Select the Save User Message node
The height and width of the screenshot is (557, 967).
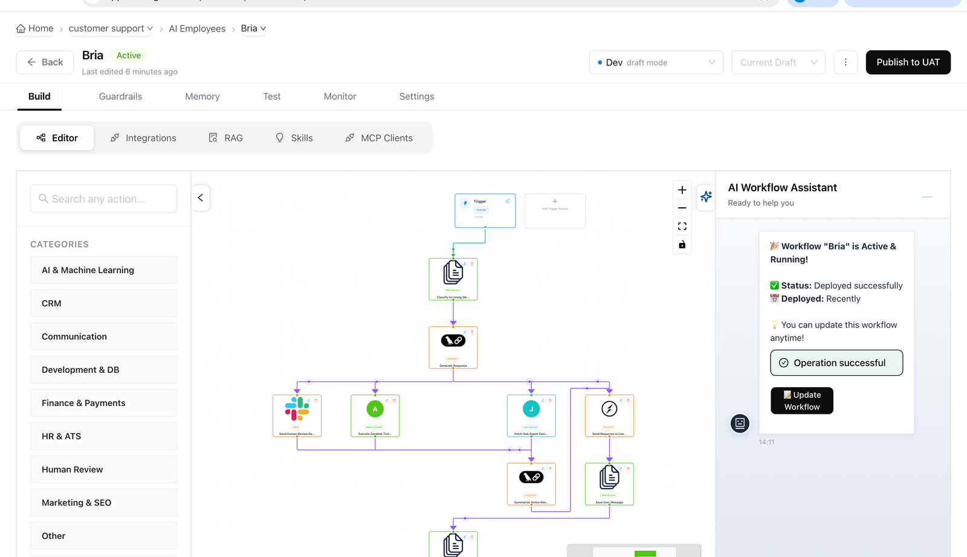click(609, 484)
